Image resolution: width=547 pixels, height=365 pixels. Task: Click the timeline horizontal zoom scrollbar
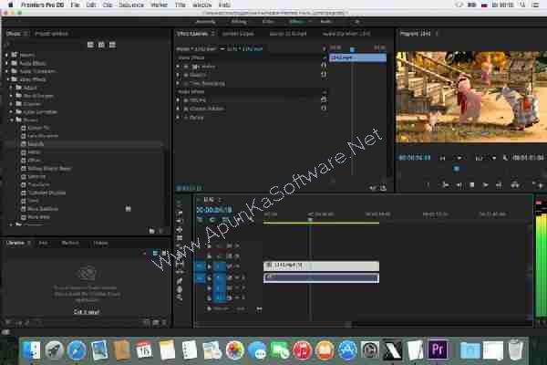[272, 325]
